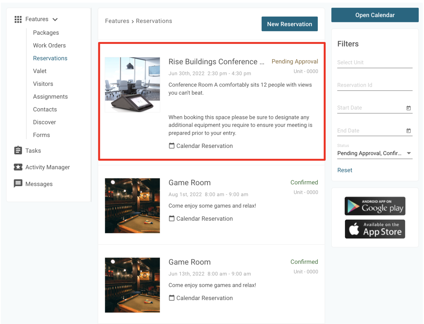
Task: Tap the Apple App Store badge
Action: click(x=375, y=229)
